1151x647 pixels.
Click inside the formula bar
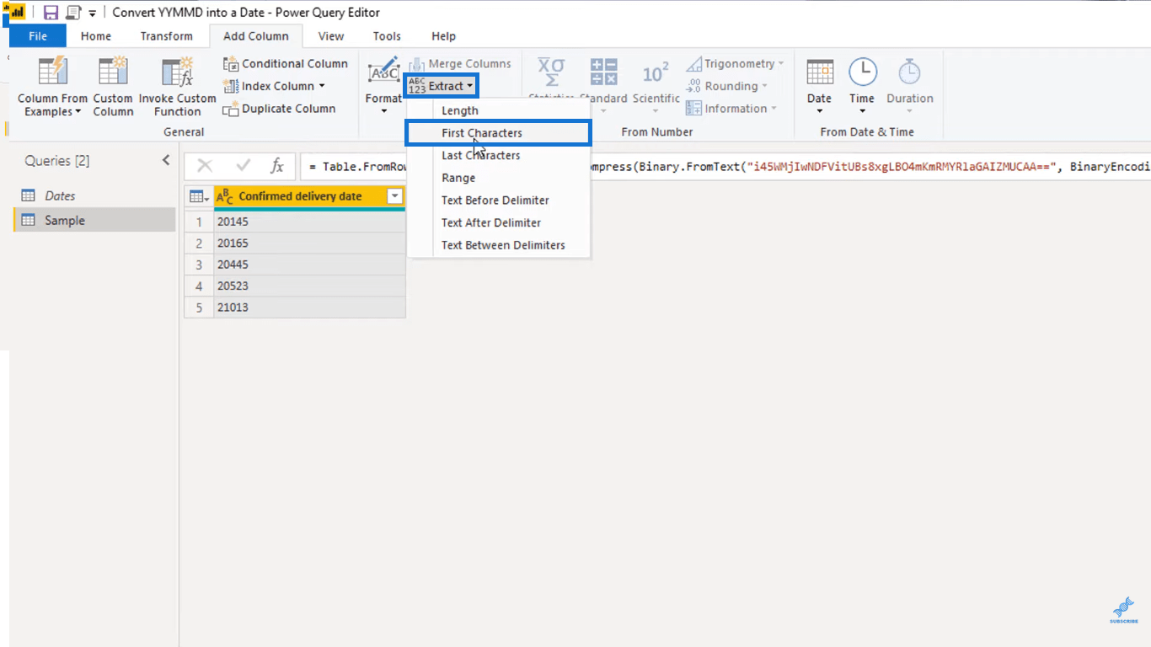point(725,167)
